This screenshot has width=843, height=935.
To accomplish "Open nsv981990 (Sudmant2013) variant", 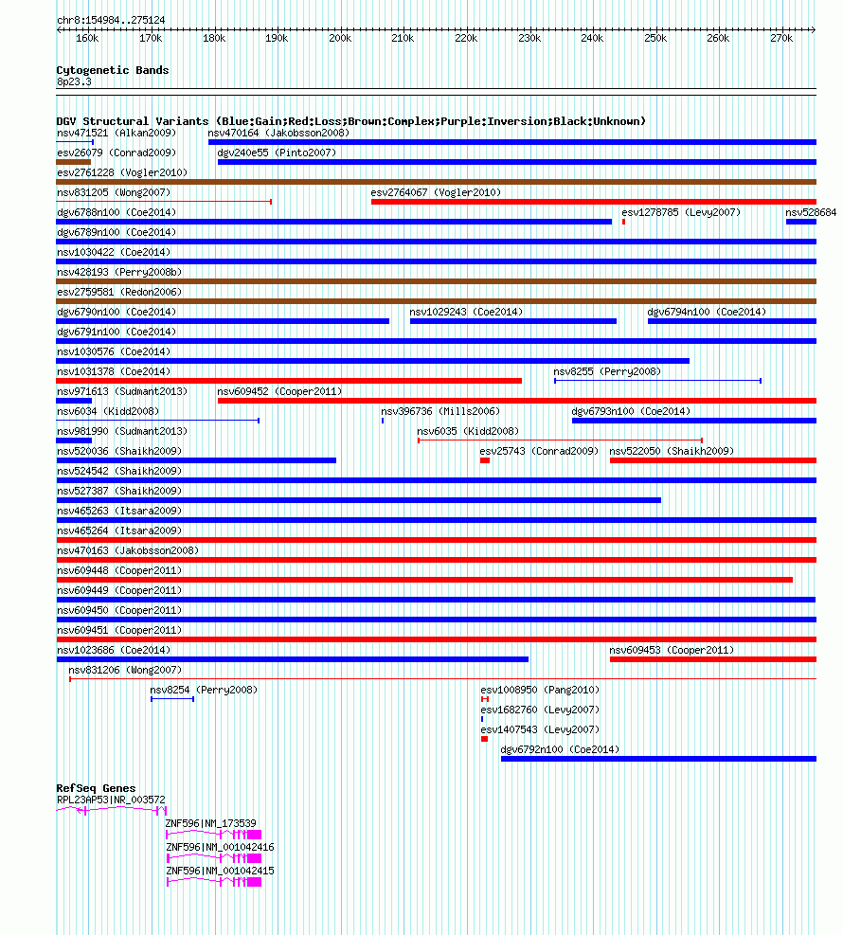I will 74,441.
